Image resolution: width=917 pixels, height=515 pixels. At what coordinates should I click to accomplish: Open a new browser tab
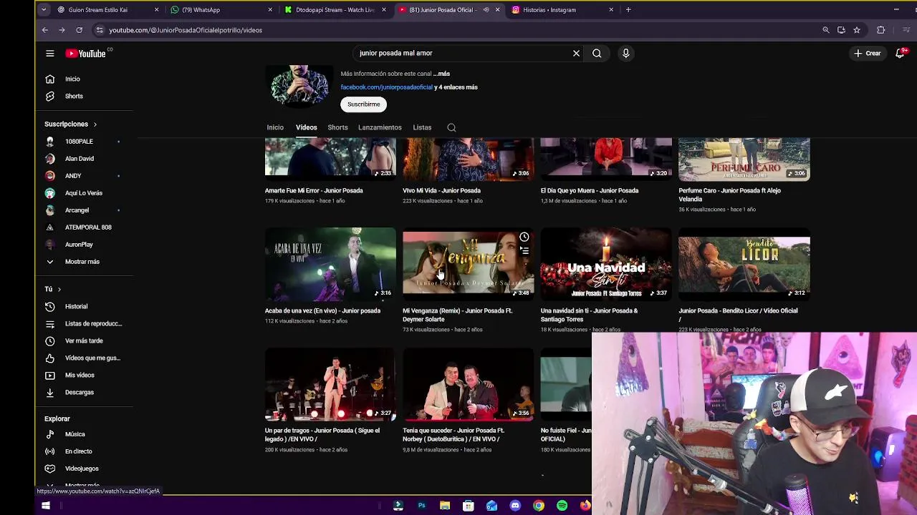pos(628,10)
